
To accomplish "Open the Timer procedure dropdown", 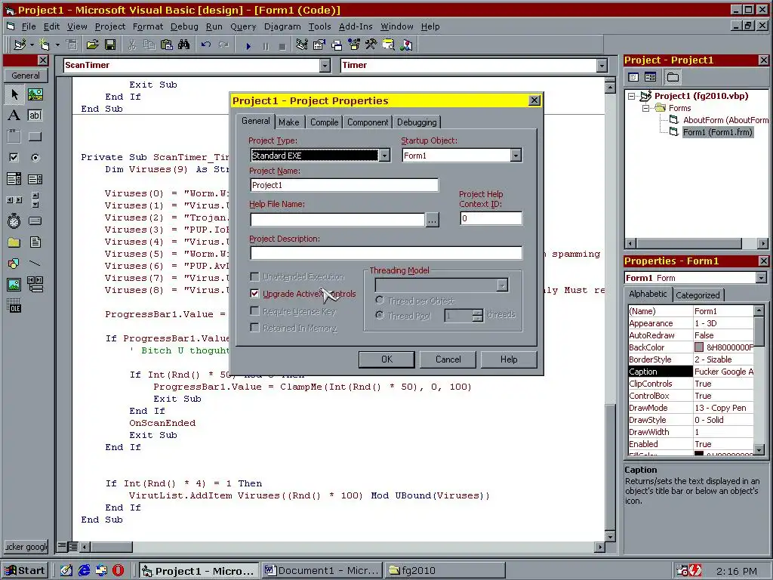I will 602,65.
